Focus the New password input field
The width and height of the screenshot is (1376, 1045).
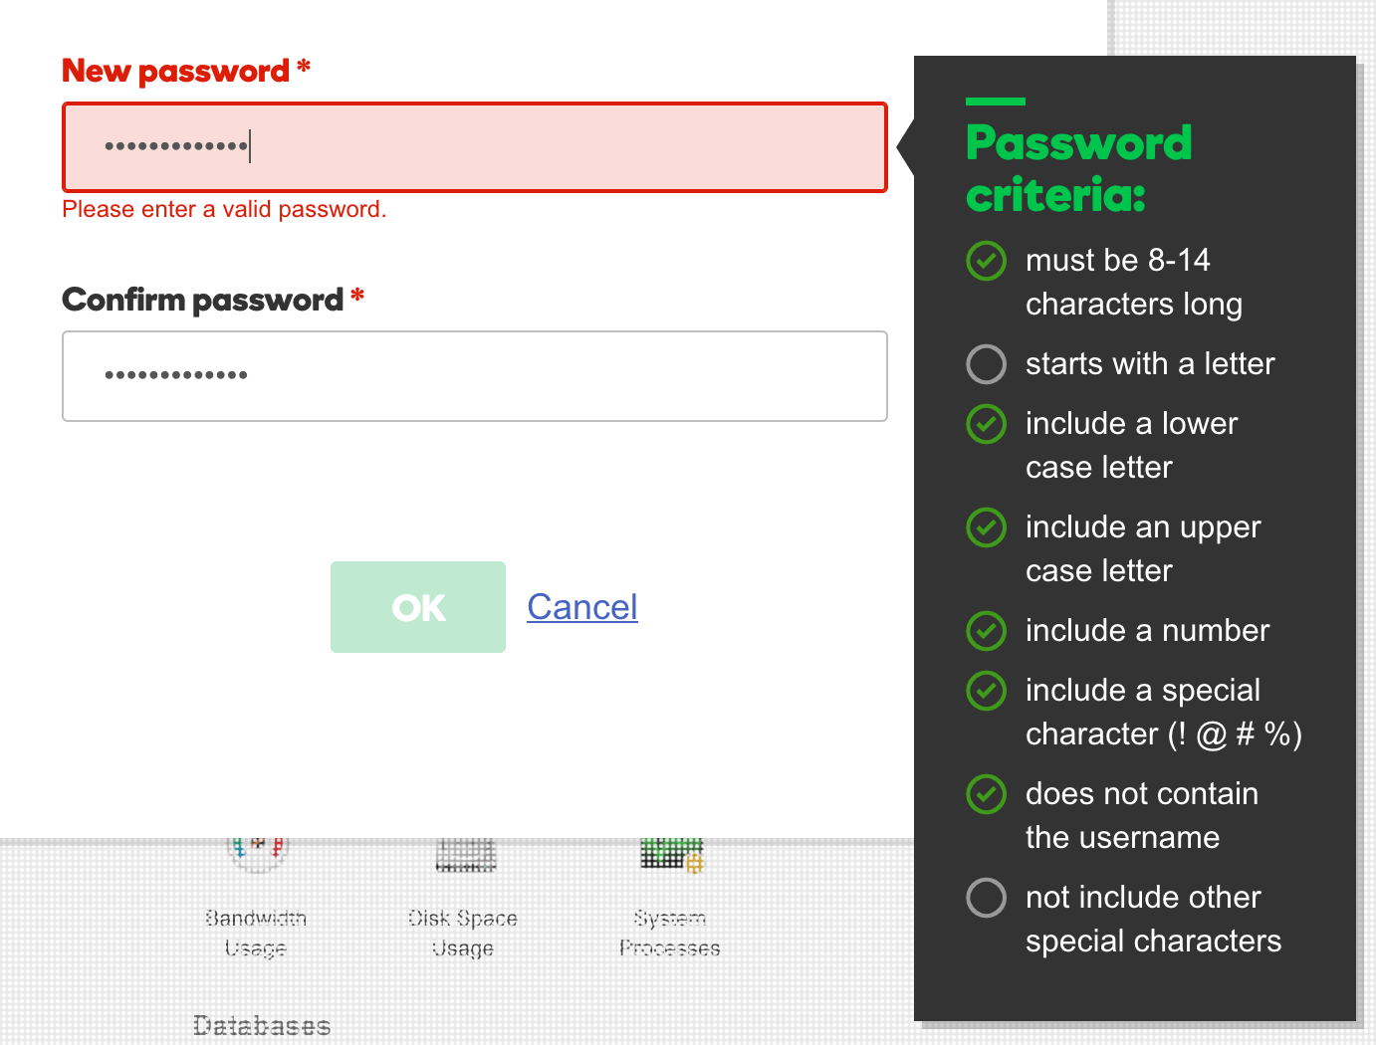click(474, 147)
